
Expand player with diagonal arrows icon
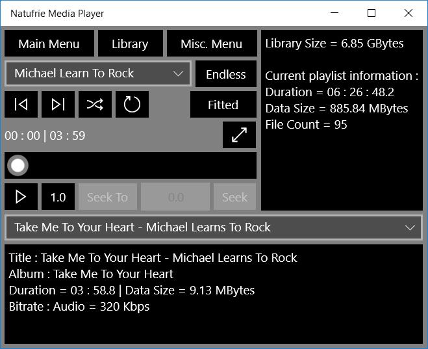tap(239, 135)
